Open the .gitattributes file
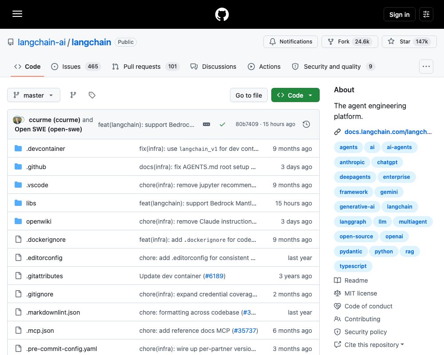The height and width of the screenshot is (355, 444). tap(44, 276)
